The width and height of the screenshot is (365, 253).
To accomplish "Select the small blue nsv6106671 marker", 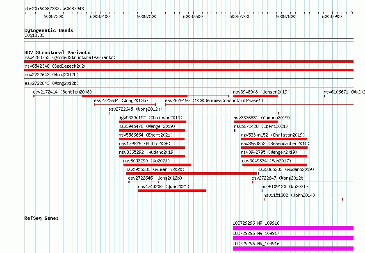I will pyautogui.click(x=324, y=96).
